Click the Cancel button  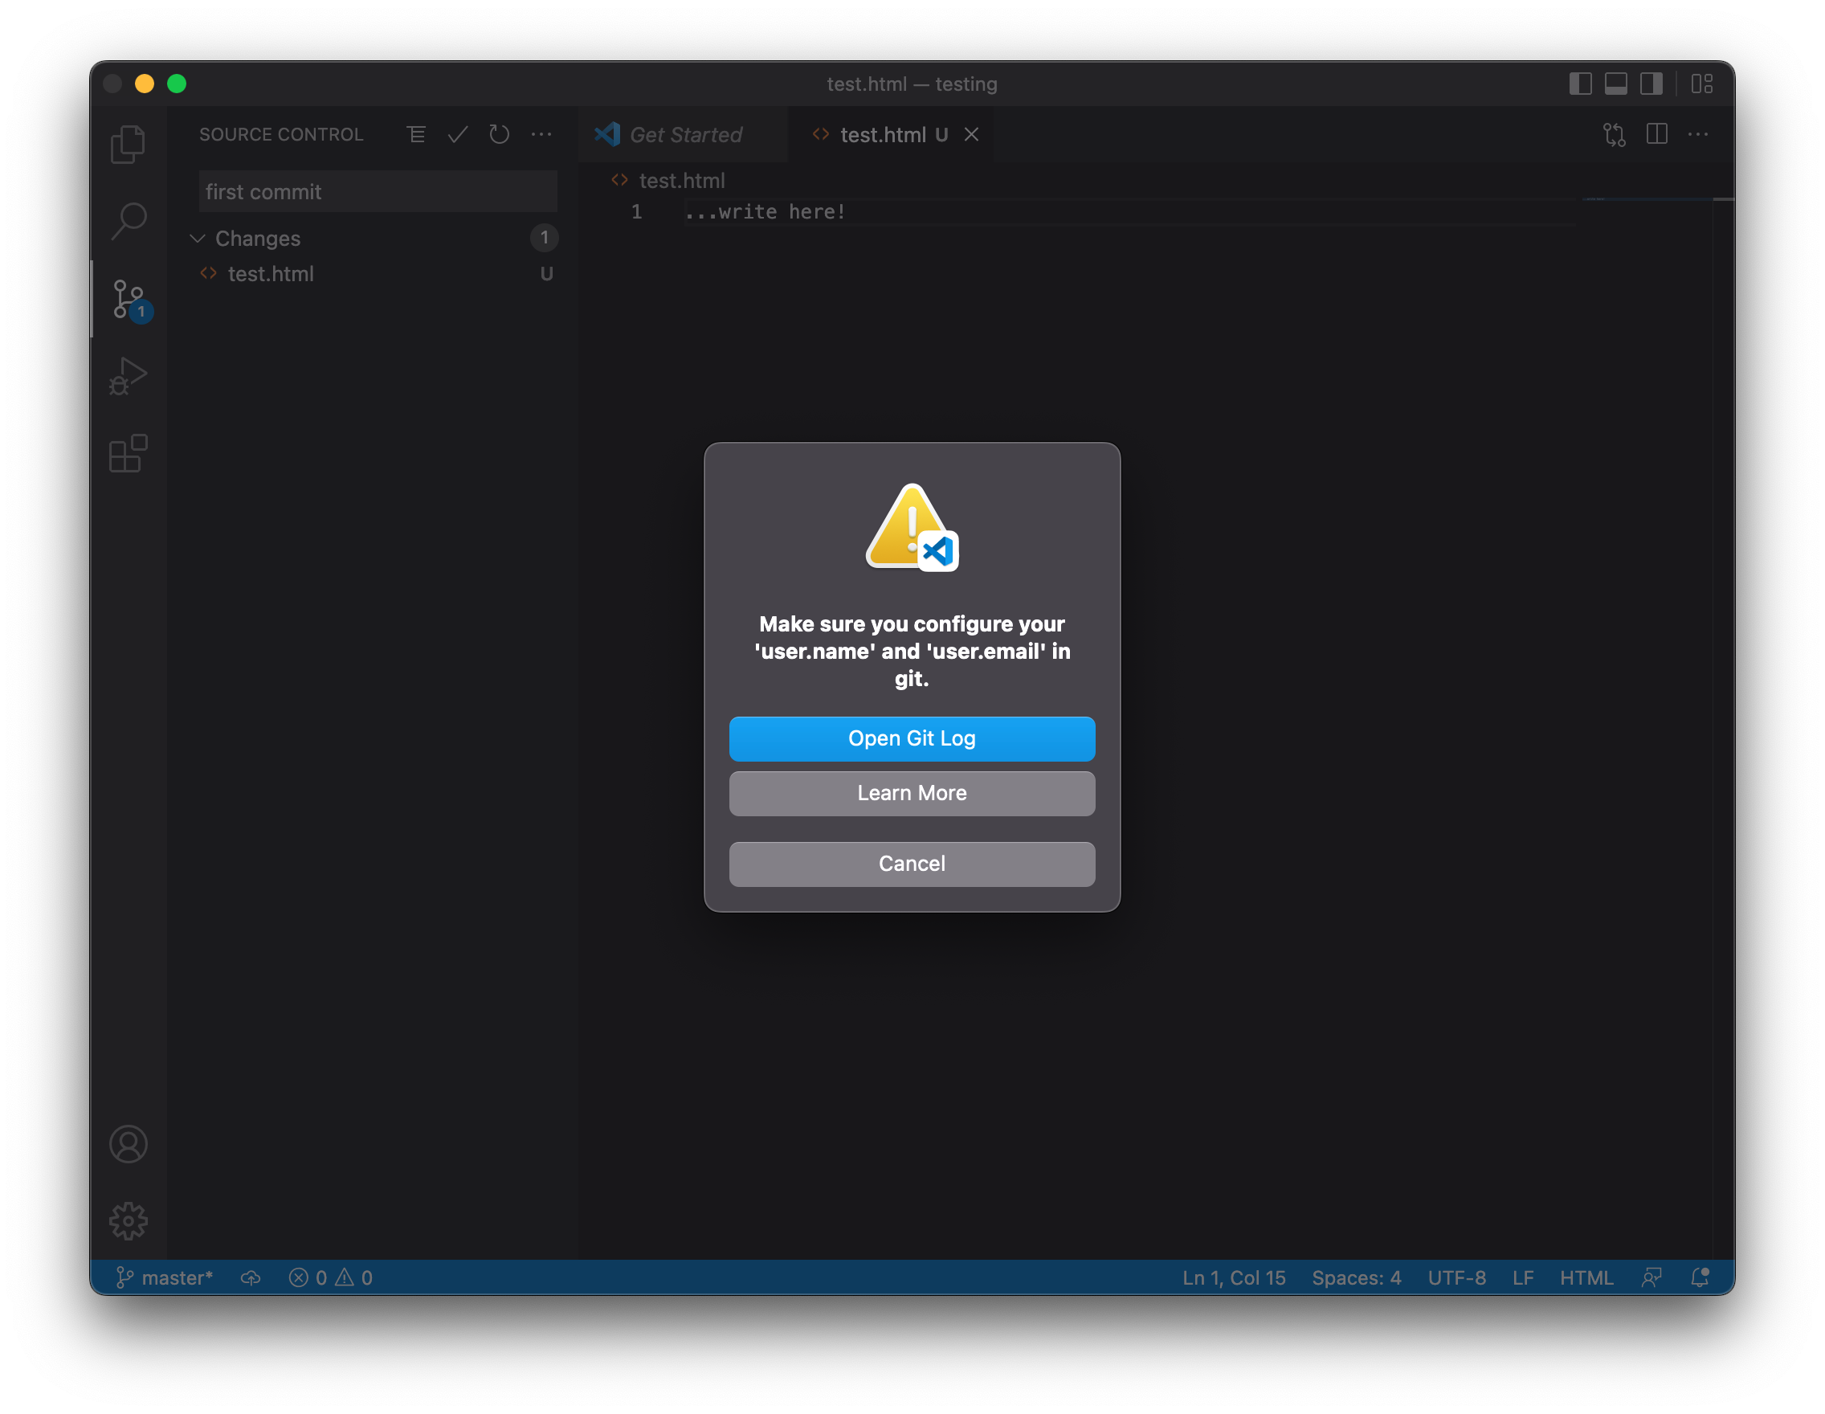tap(912, 864)
